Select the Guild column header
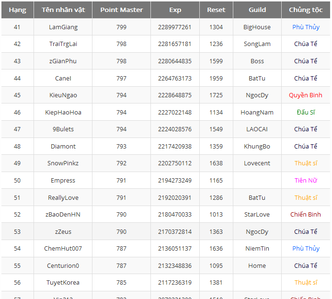Image resolution: width=332 pixels, height=299 pixels. (x=257, y=10)
